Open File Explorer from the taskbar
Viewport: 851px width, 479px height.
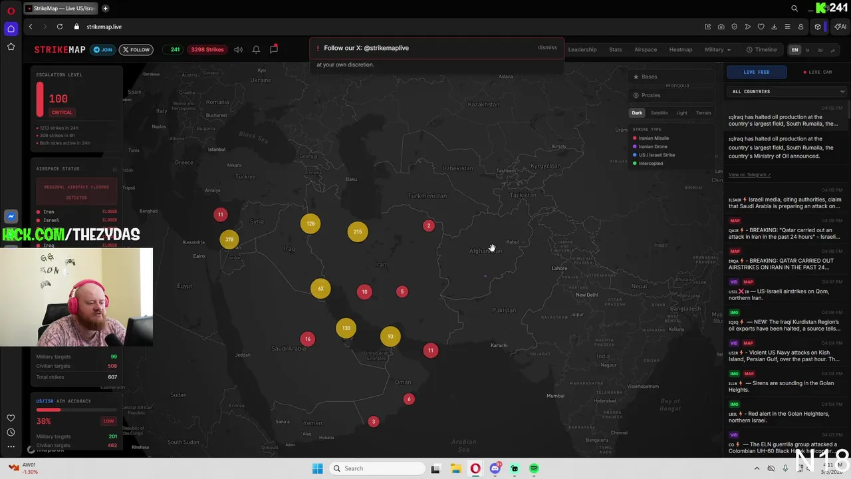[455, 468]
